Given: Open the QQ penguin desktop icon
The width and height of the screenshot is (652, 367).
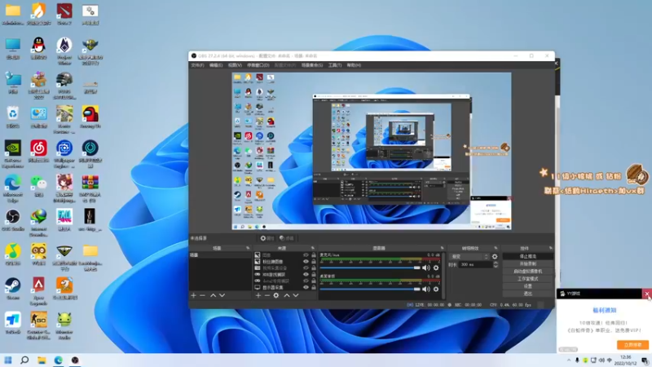Looking at the screenshot, I should (38, 48).
